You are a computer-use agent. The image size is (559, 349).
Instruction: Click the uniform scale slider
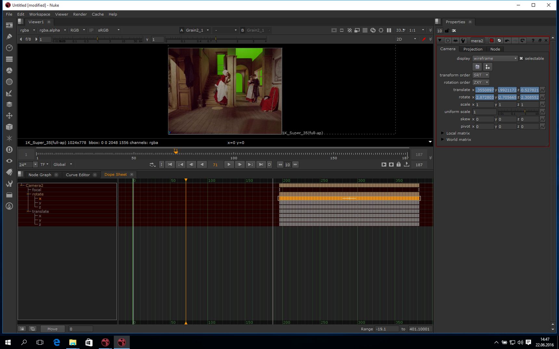tap(518, 112)
